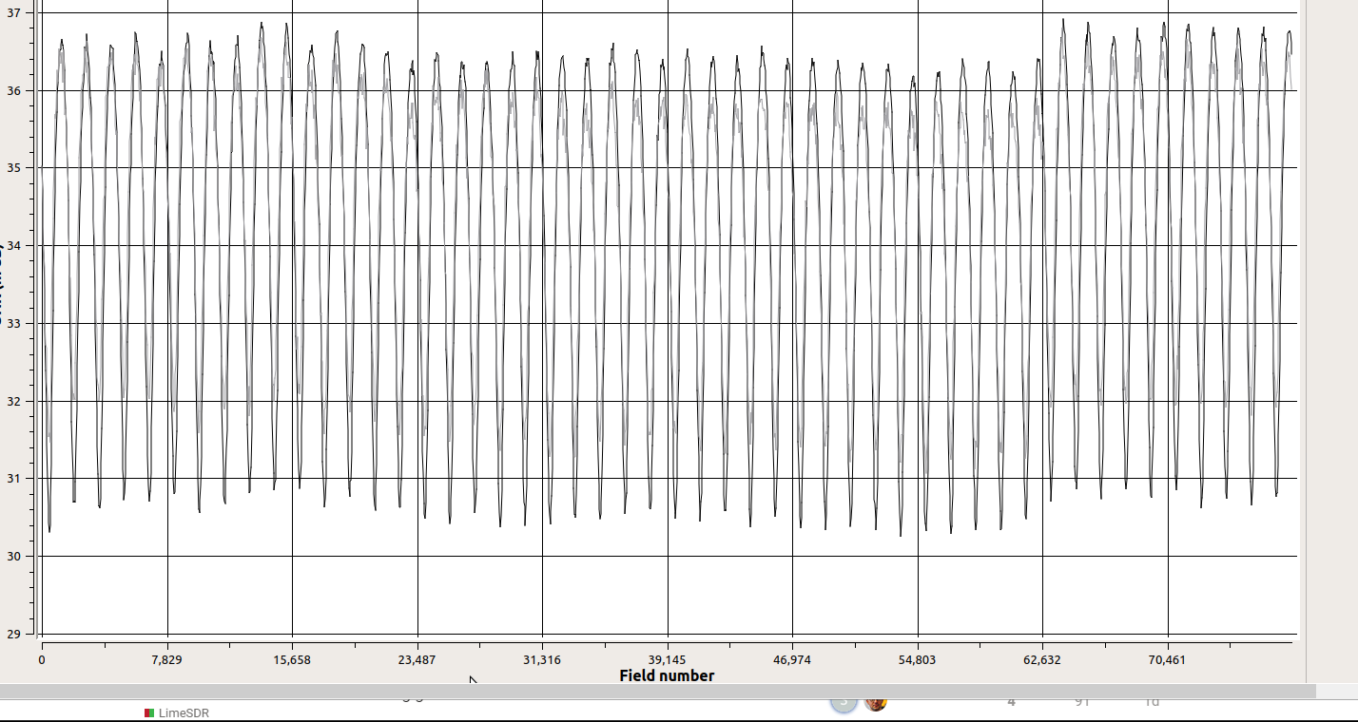Click the round 'S' avatar icon
Viewport: 1358px width, 722px height.
pyautogui.click(x=843, y=702)
